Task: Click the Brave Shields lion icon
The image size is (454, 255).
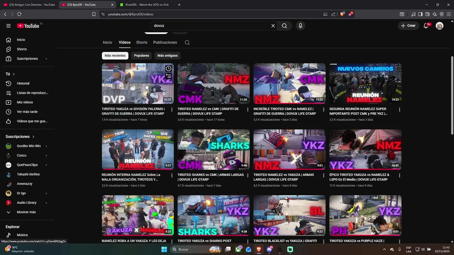Action: tap(342, 14)
